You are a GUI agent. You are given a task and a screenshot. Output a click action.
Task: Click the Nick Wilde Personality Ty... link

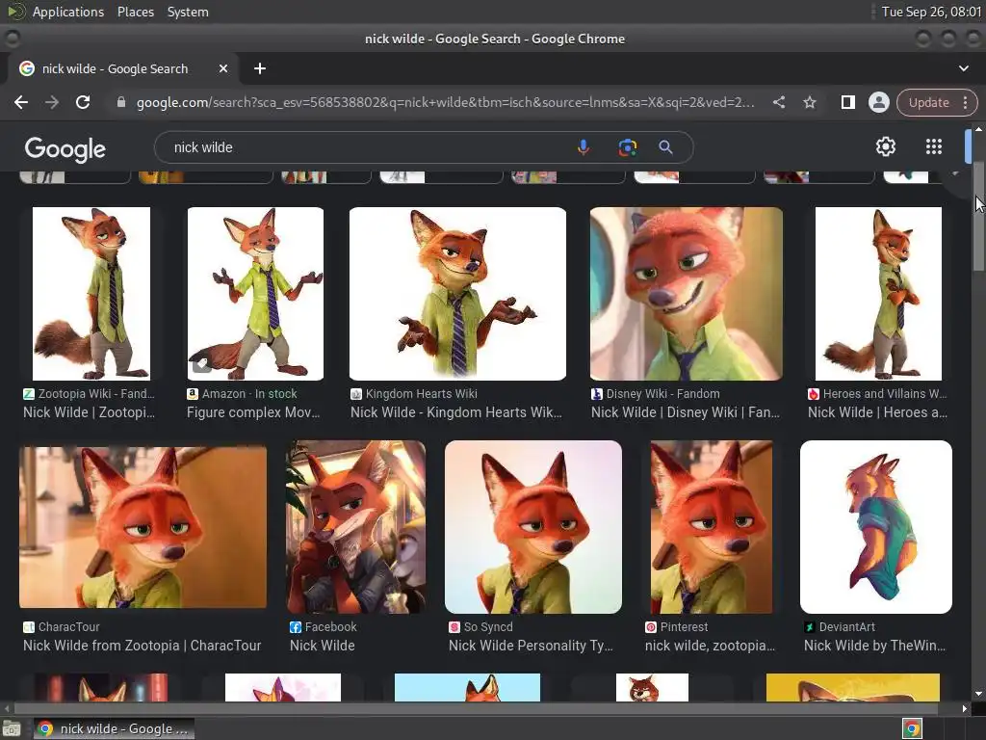pyautogui.click(x=531, y=646)
